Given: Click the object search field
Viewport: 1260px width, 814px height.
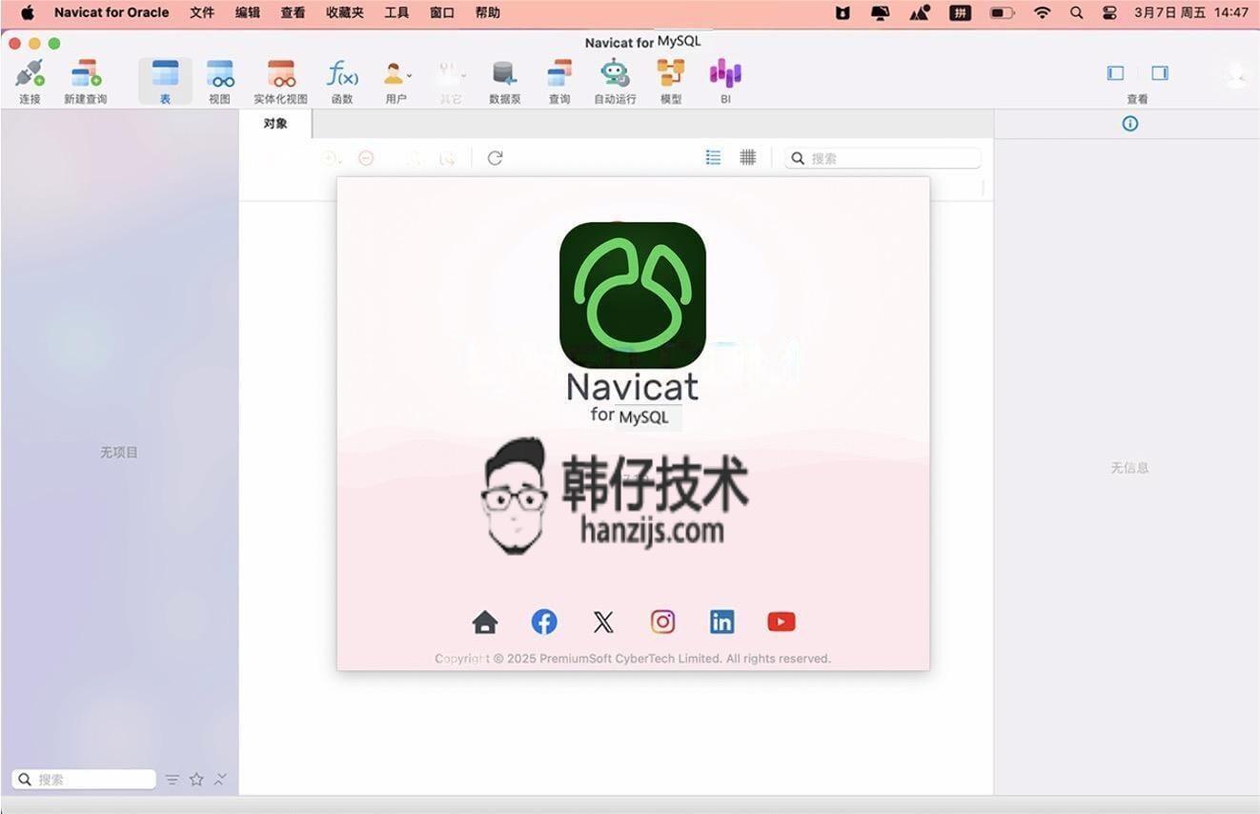Looking at the screenshot, I should click(883, 158).
